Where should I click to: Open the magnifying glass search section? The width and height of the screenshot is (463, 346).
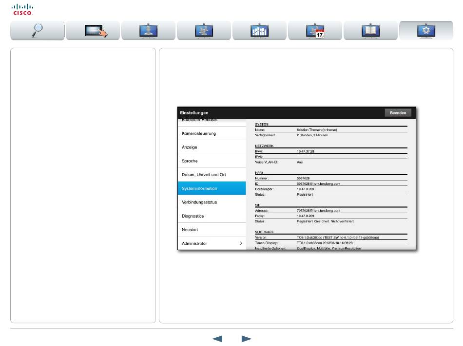(x=37, y=30)
